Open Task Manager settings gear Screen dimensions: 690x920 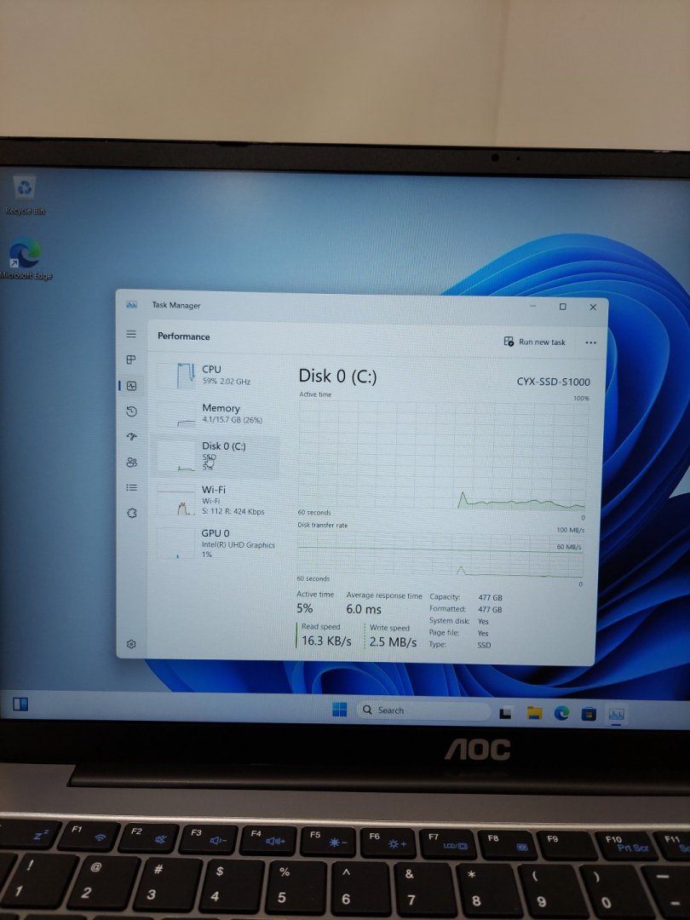point(131,644)
